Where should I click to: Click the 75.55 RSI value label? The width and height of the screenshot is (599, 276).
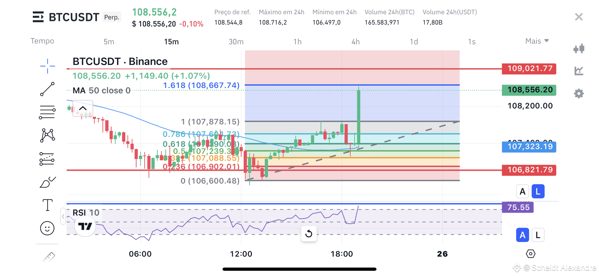[x=518, y=207]
